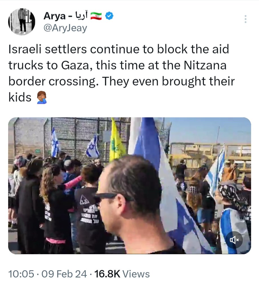This screenshot has width=259, height=288.
Task: Play the embedded protest video
Action: click(x=130, y=186)
